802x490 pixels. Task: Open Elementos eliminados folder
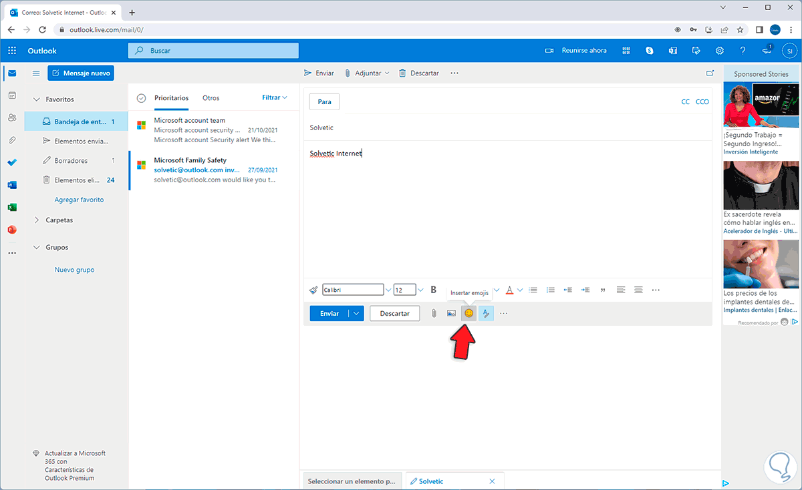coord(76,180)
